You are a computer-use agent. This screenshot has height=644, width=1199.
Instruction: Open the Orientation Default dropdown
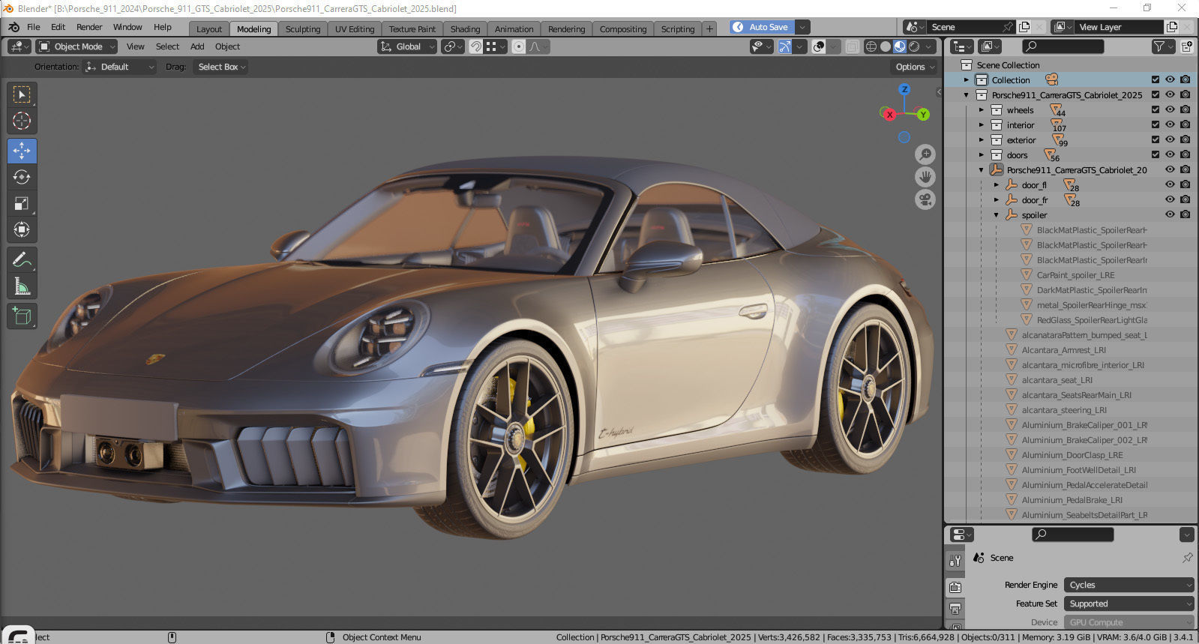[x=120, y=67]
